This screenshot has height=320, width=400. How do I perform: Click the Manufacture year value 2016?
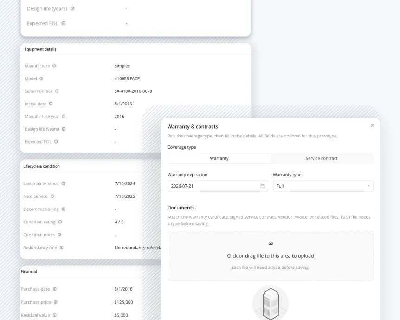(119, 116)
